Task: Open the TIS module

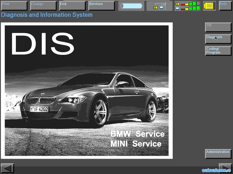Action: tap(218, 27)
